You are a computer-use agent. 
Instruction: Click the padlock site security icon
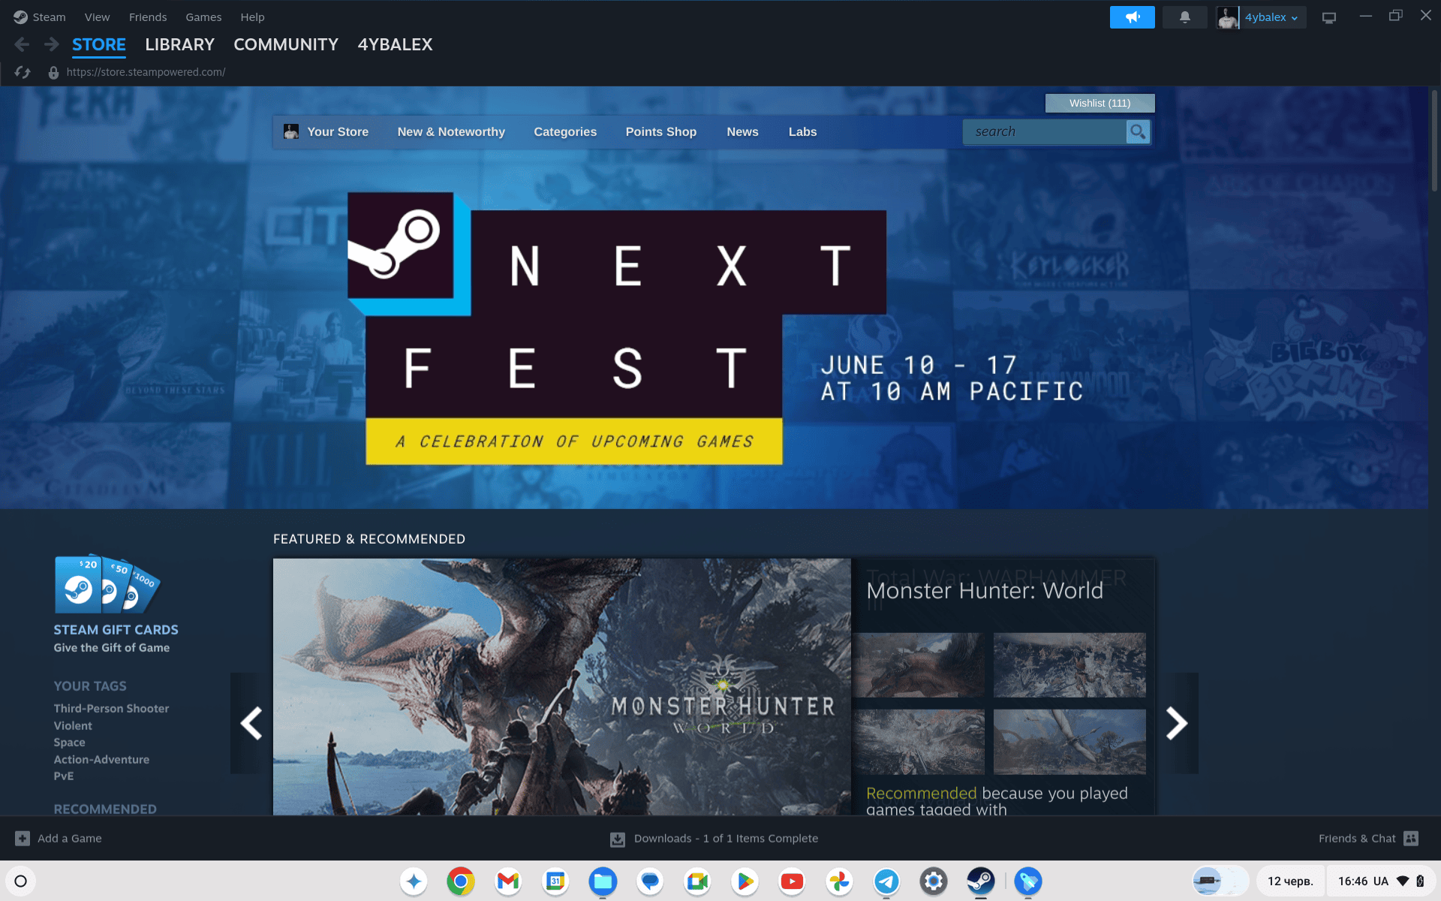[x=53, y=72]
